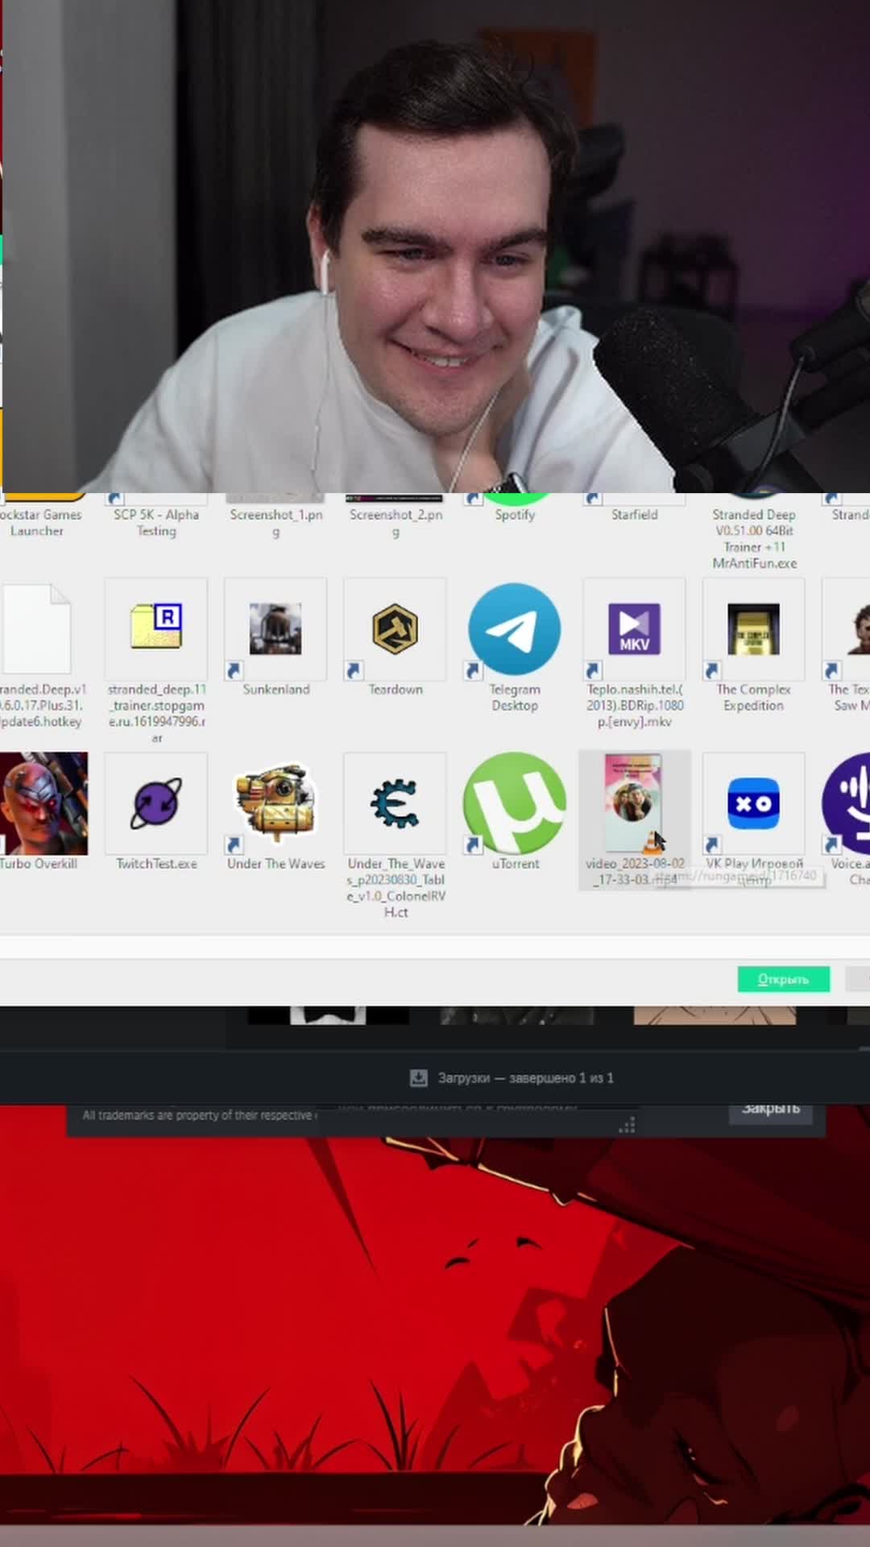Select the Teardown game shortcut
Screen dimensions: 870x1547
[x=395, y=628]
